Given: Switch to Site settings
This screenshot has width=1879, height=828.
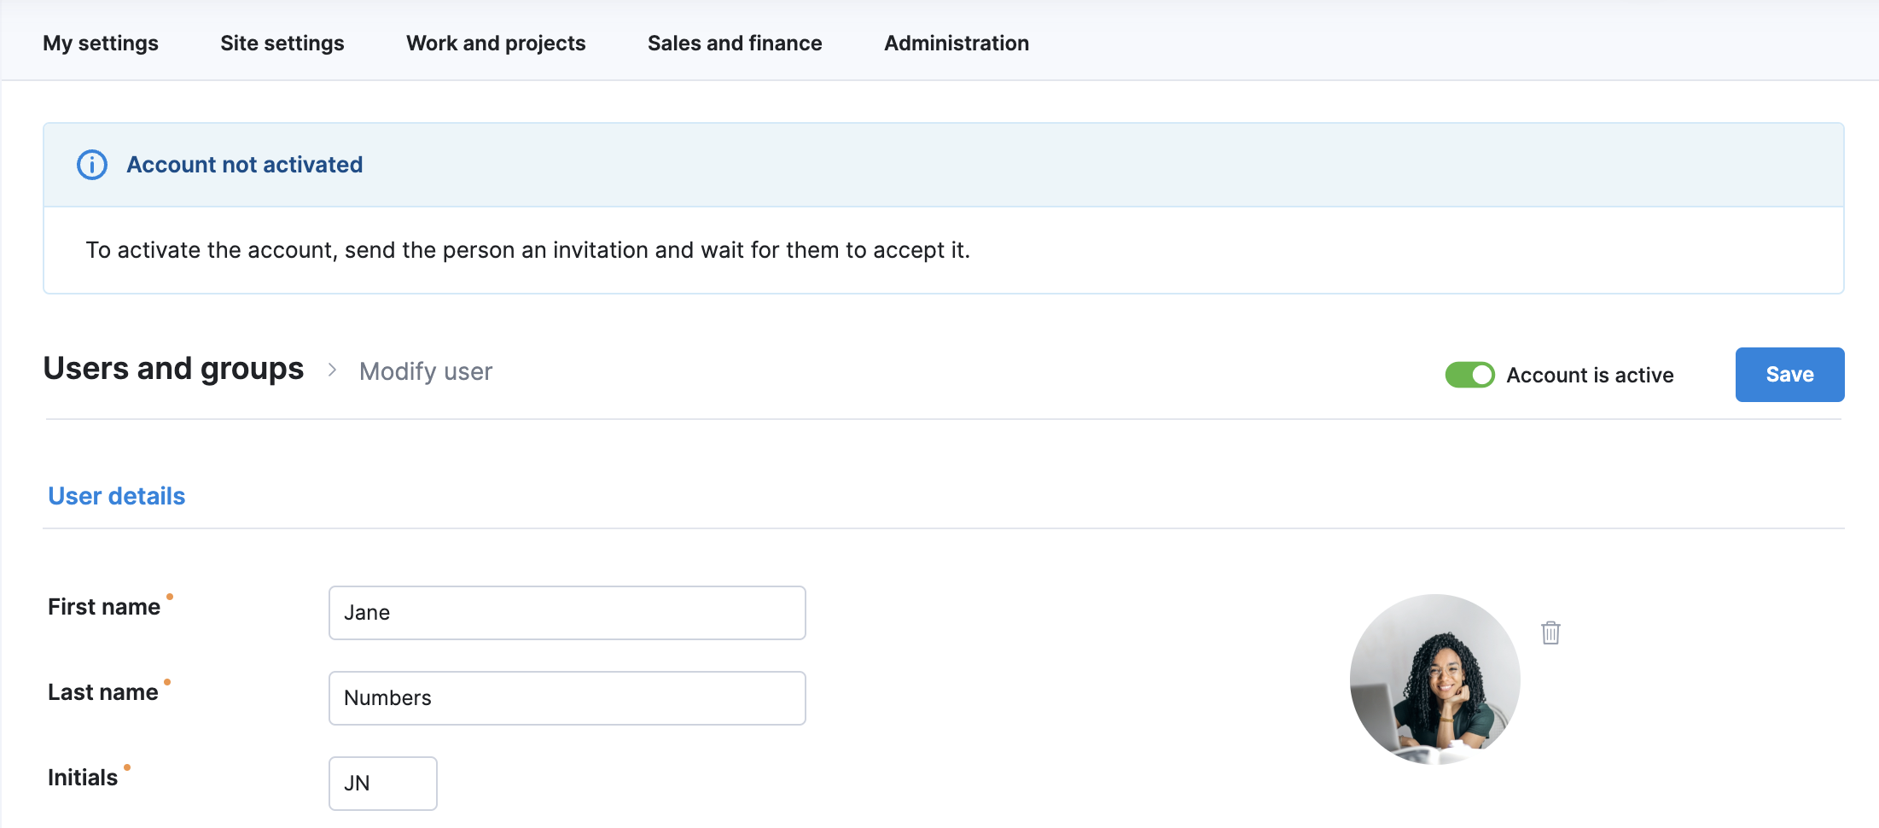Looking at the screenshot, I should click(x=282, y=43).
